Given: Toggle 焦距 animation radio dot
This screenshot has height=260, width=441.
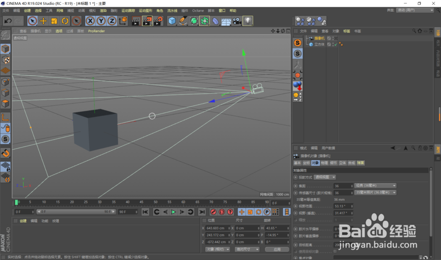Looking at the screenshot, I should (295, 186).
